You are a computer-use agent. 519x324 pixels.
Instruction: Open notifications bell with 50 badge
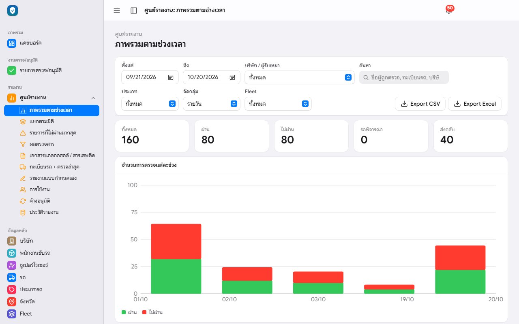pos(448,10)
